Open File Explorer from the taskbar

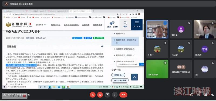tap(55, 87)
